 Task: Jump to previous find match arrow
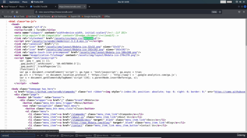[38, 135]
